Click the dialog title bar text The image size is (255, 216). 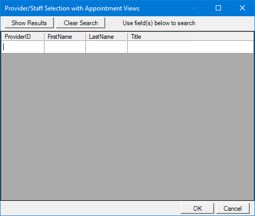click(72, 8)
